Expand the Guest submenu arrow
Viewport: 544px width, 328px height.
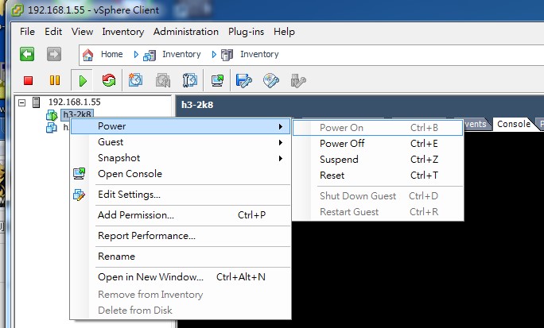pos(280,142)
